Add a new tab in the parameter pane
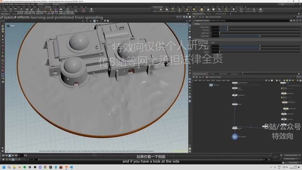302x170 pixels. coord(231,14)
